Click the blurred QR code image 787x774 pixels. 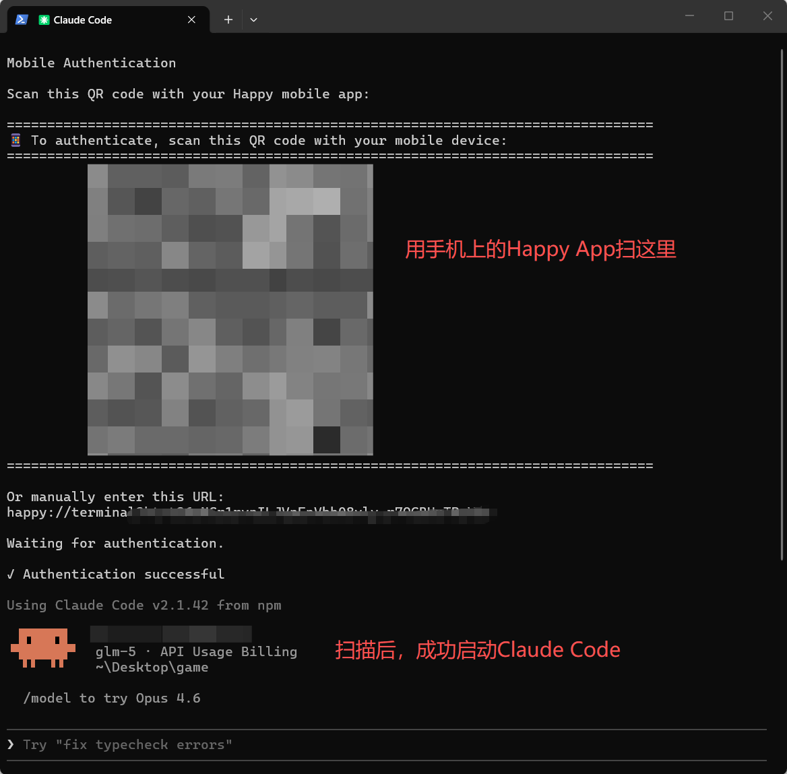click(230, 310)
